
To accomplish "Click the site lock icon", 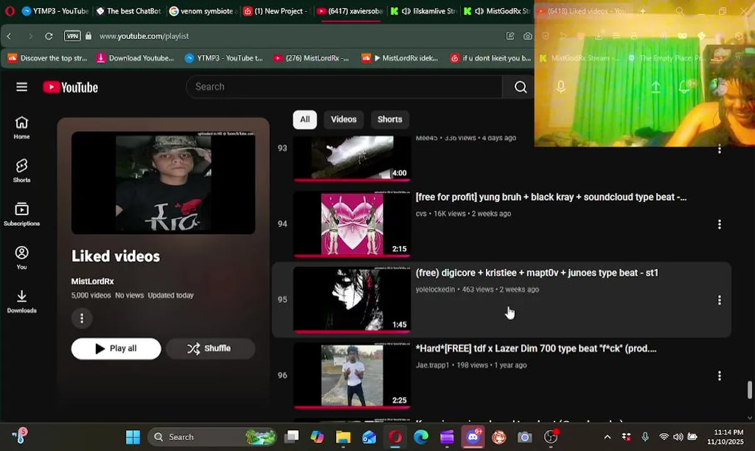I will click(88, 36).
